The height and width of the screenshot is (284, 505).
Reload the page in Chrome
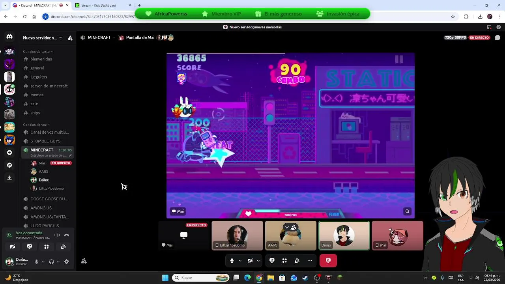coord(24,17)
